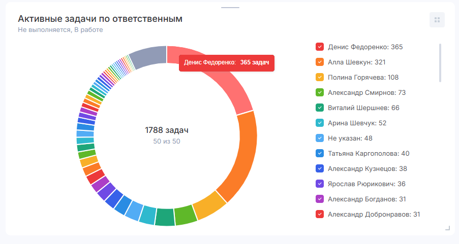The image size is (459, 244).
Task: Uncheck the Арина Шевчук checkbox
Action: 320,123
